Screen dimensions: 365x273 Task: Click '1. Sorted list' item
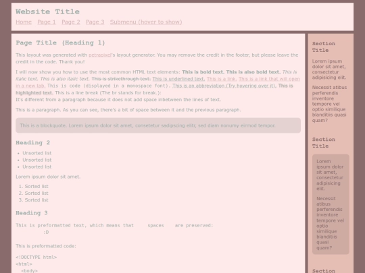point(34,187)
